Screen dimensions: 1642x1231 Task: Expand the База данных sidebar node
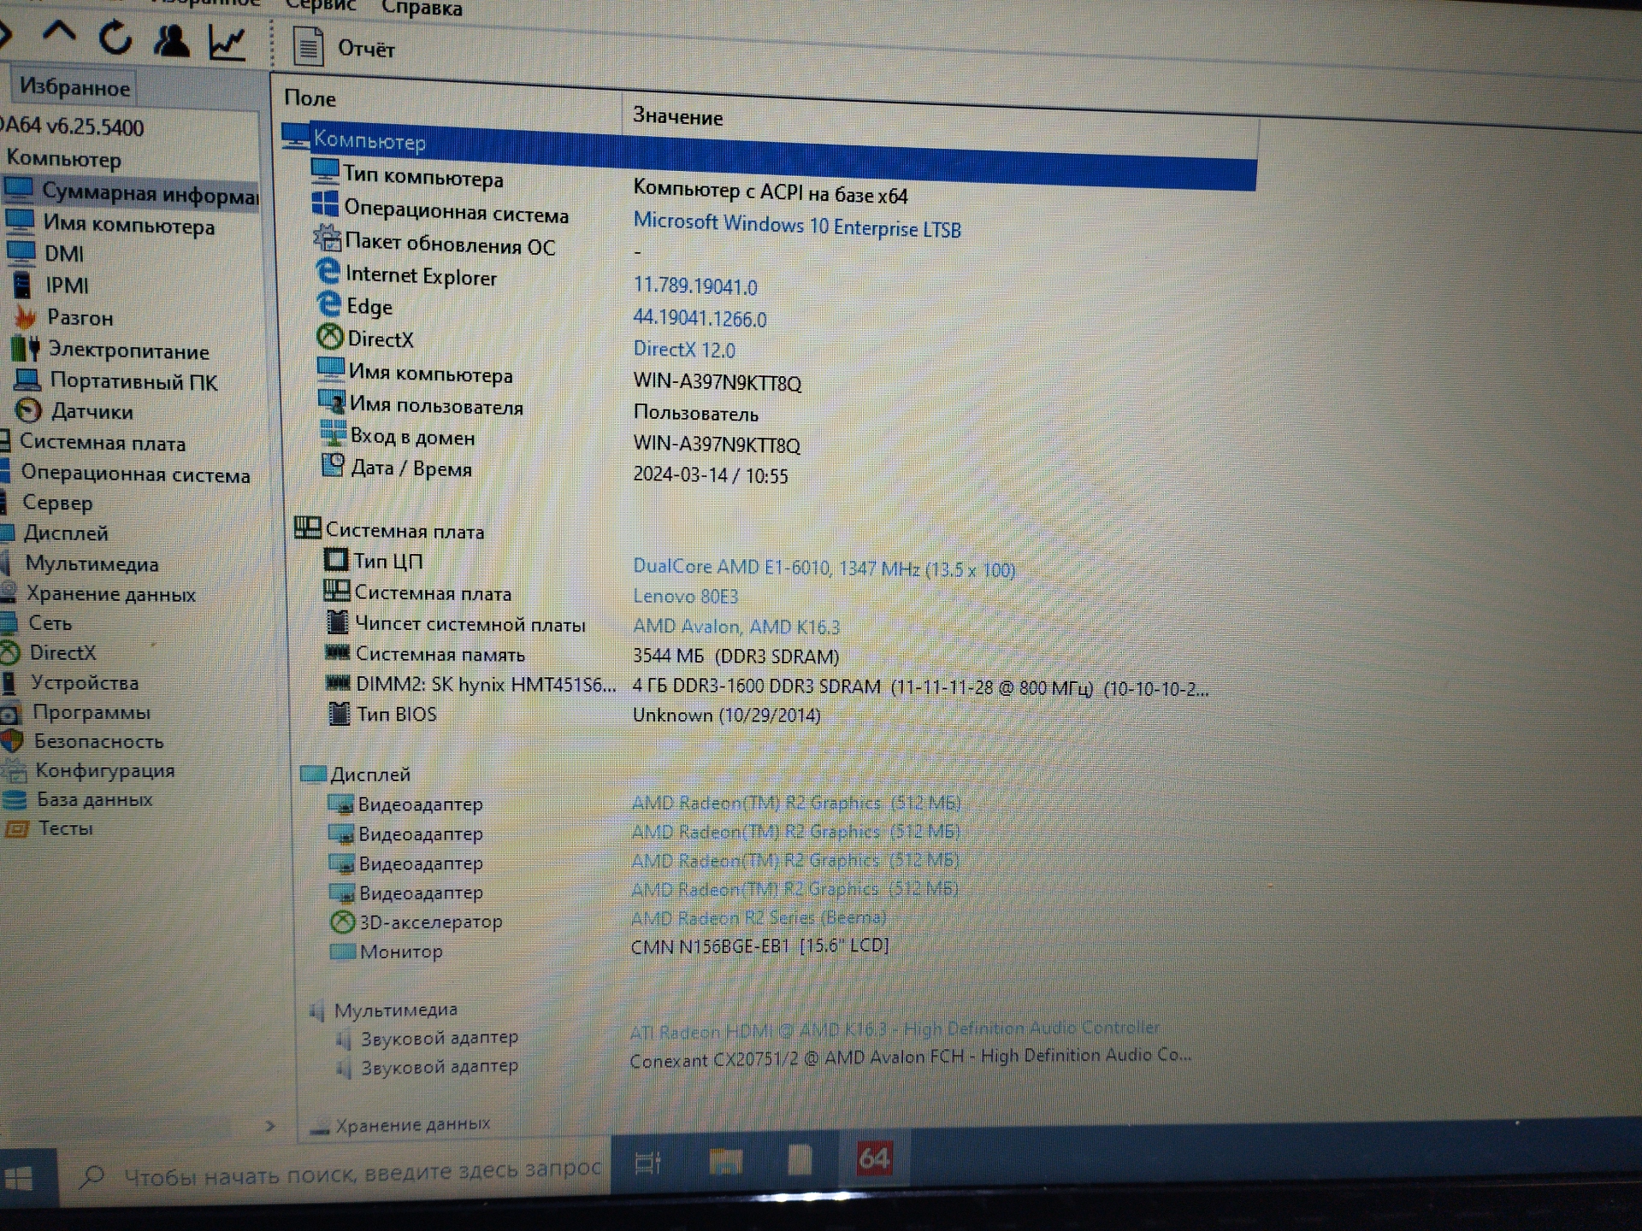point(79,800)
